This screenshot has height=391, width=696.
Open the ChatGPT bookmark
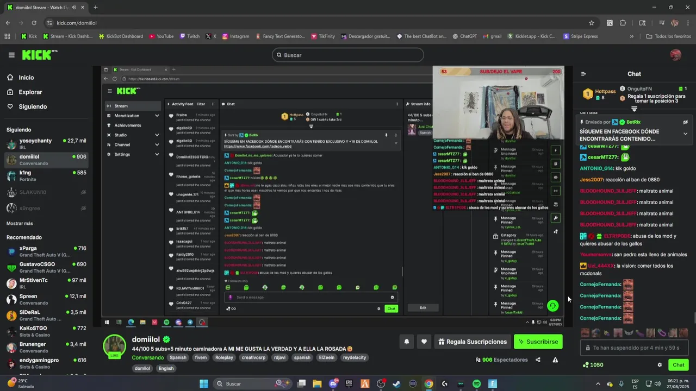464,36
